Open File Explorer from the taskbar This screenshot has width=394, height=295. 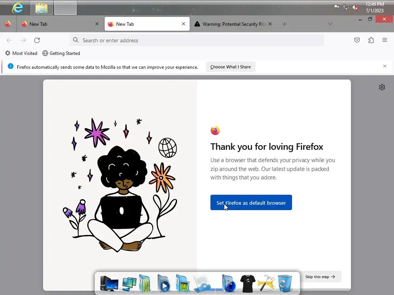[42, 8]
